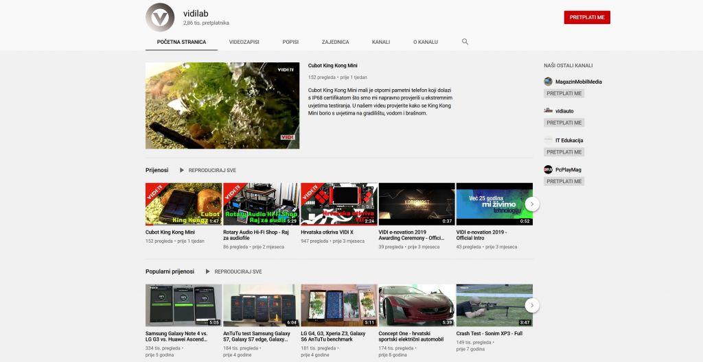Show next videos in Popularni prijenosi row
Screen dimensions: 703x362
(x=532, y=306)
